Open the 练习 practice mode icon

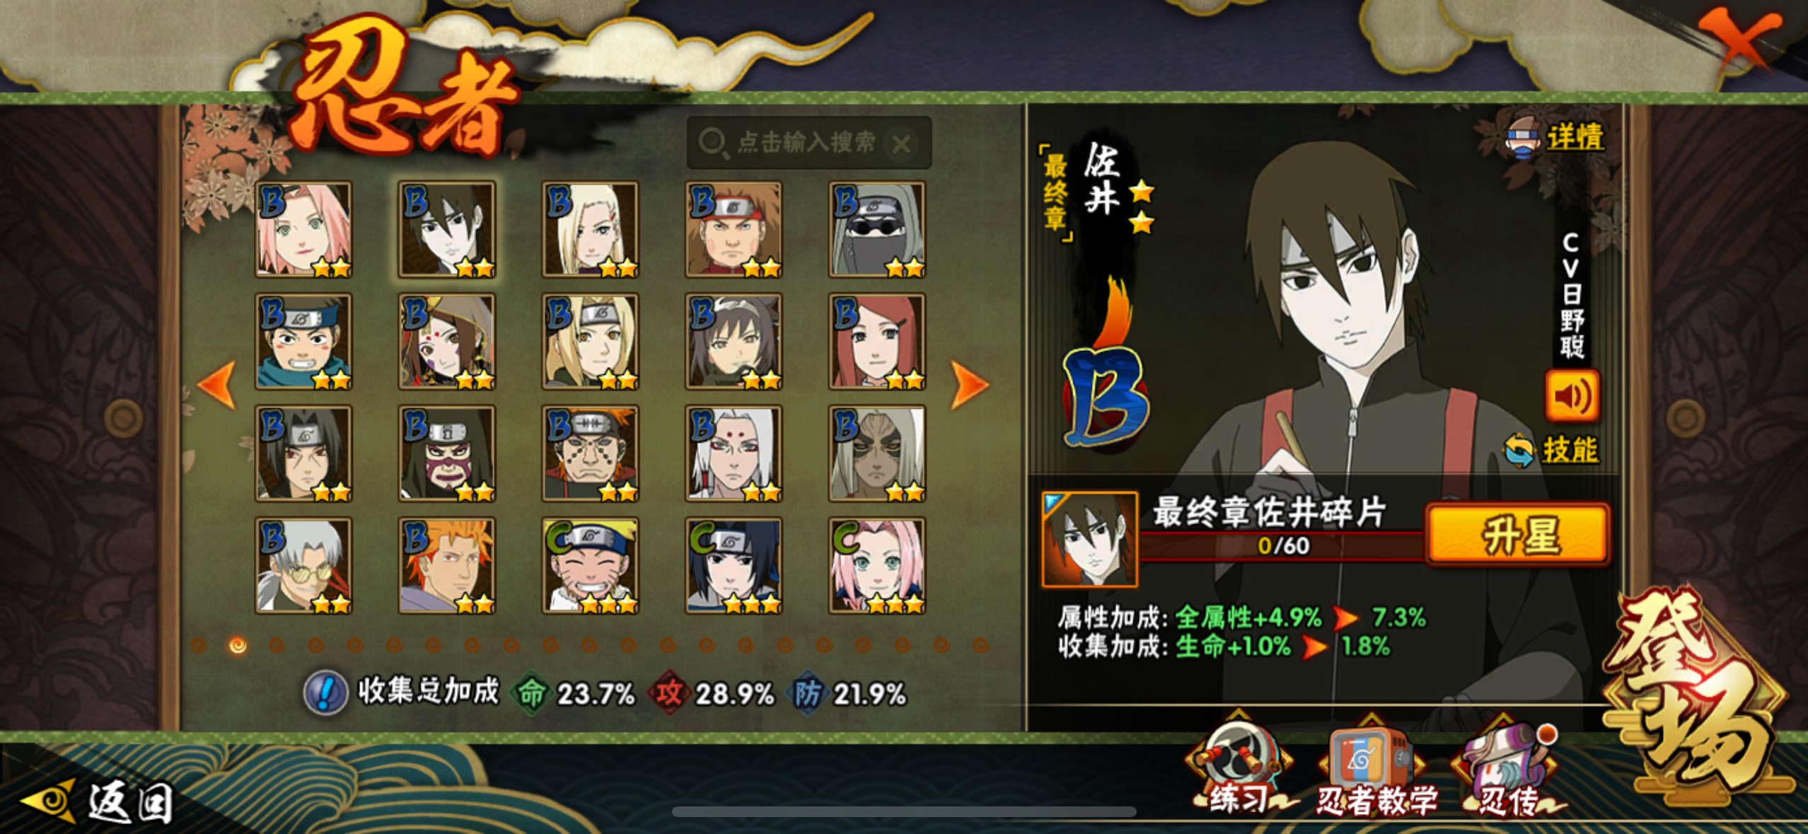click(1240, 765)
